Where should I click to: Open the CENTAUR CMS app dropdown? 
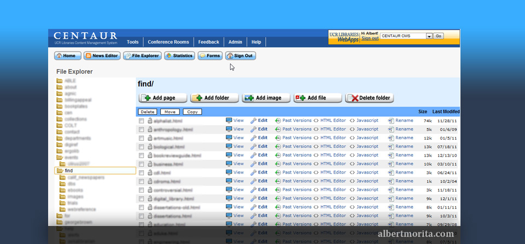tap(429, 36)
